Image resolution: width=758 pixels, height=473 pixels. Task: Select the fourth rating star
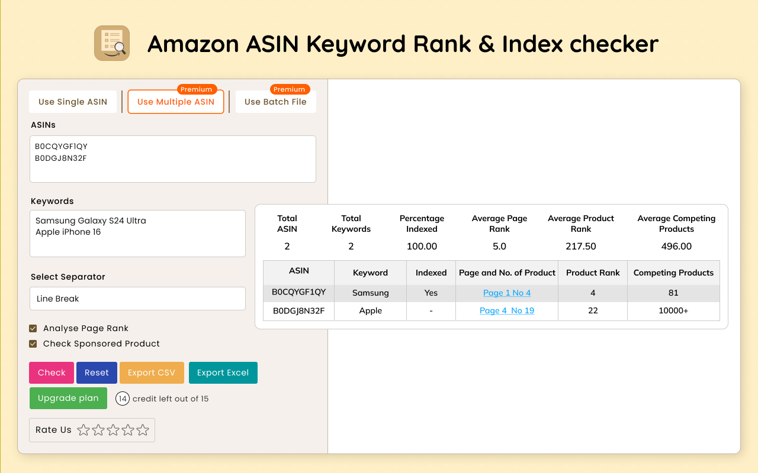128,430
